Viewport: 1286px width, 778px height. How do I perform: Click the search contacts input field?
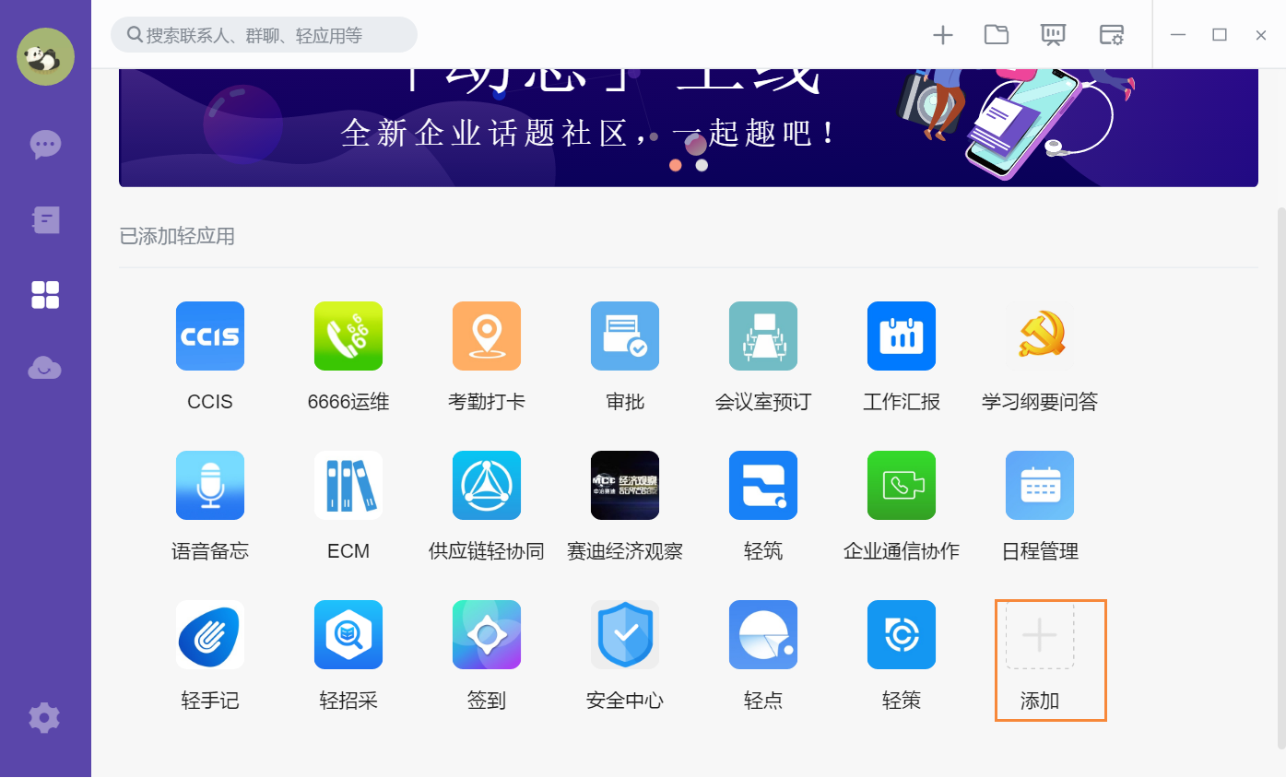tap(264, 35)
